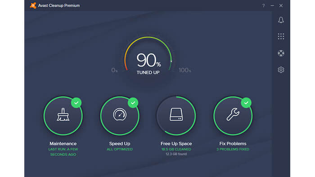Click the Avast logo in title bar

[x=33, y=5]
